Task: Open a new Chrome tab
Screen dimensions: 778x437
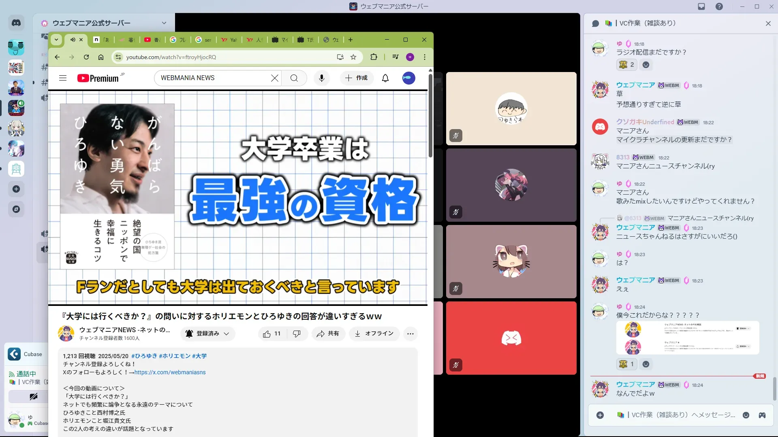Action: click(x=351, y=40)
